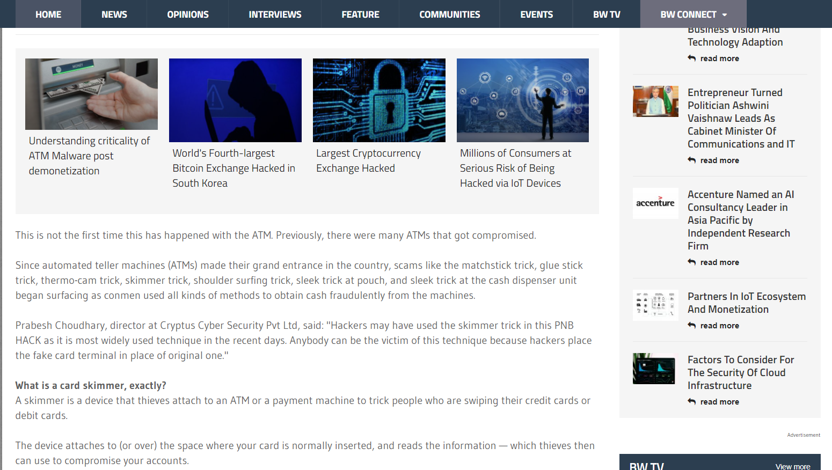Open 'Largest Cryptocurrency Exchange Hacked' article
Viewport: 832px width, 470px height.
(368, 160)
